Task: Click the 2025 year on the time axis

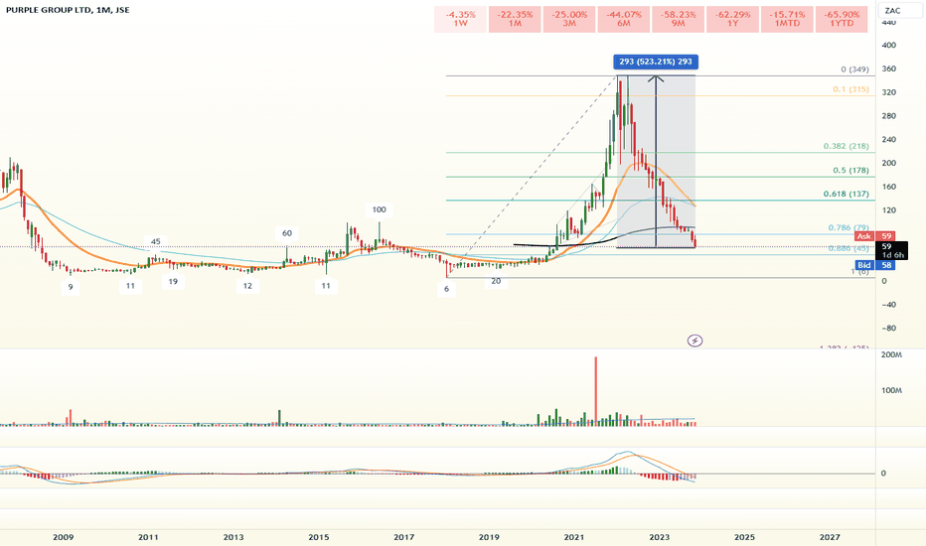Action: 745,537
